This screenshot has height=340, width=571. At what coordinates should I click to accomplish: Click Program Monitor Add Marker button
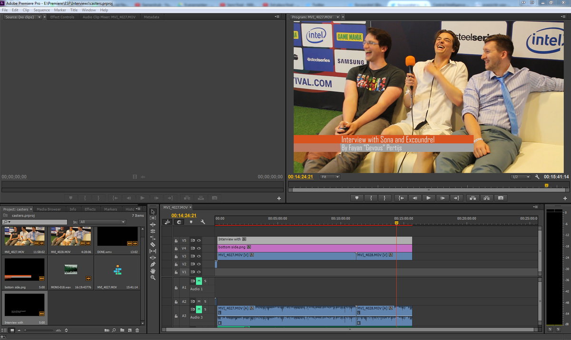click(357, 198)
